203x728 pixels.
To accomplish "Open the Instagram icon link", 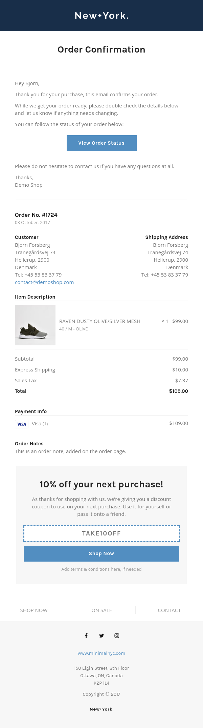I will pyautogui.click(x=117, y=635).
